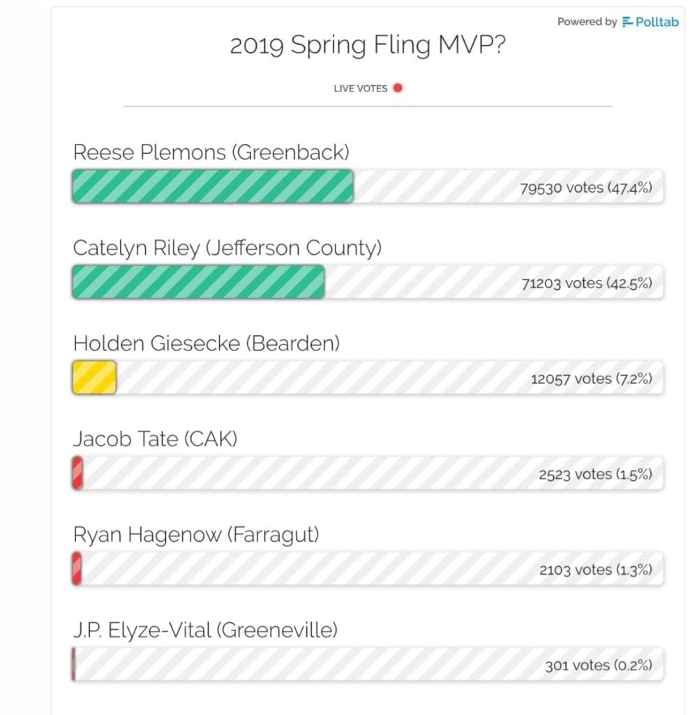Click the red Jacob Tate bar sliver
Image resolution: width=690 pixels, height=715 pixels.
click(77, 473)
